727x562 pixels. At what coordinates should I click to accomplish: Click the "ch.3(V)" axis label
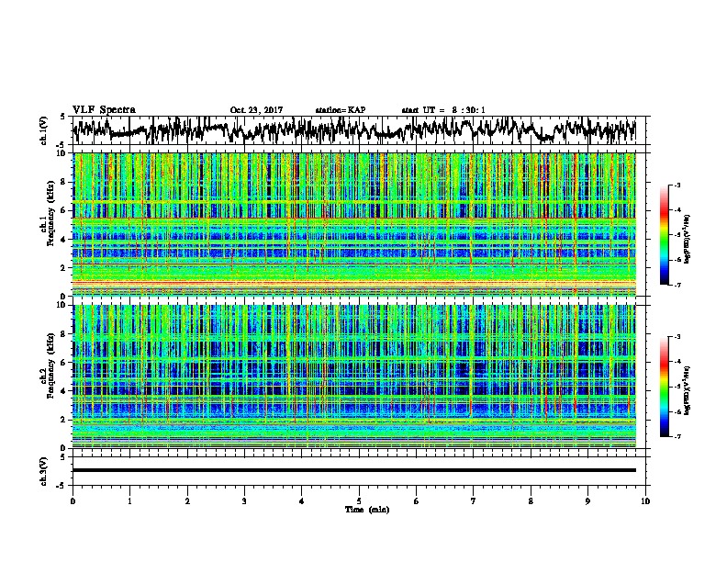tap(44, 471)
